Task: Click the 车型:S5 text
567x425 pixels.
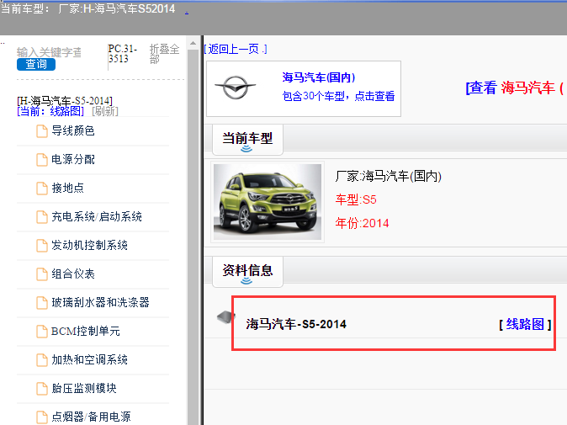Action: tap(356, 199)
